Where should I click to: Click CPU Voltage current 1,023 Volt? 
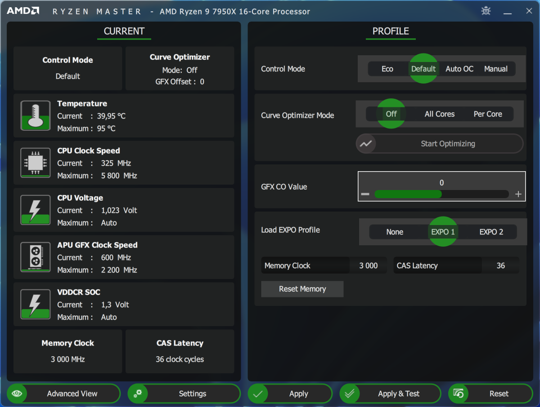click(119, 210)
